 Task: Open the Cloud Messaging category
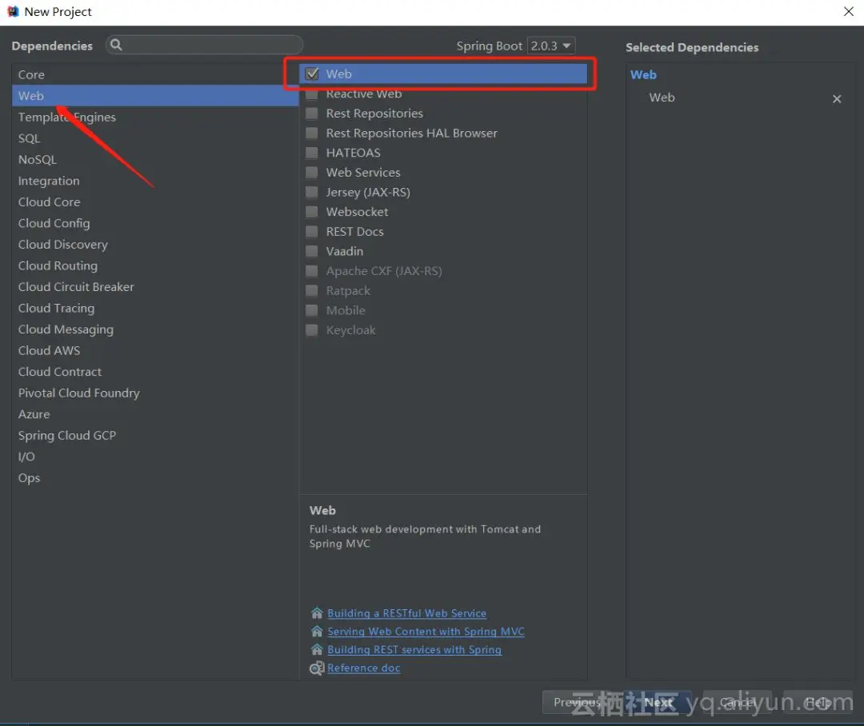point(155,329)
